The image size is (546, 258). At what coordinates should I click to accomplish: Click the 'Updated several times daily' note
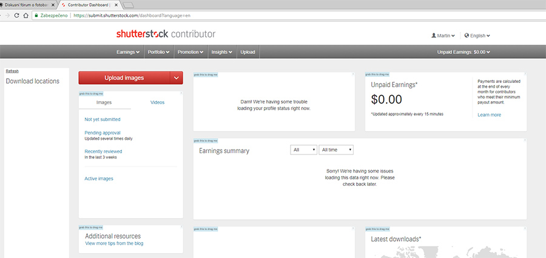109,139
